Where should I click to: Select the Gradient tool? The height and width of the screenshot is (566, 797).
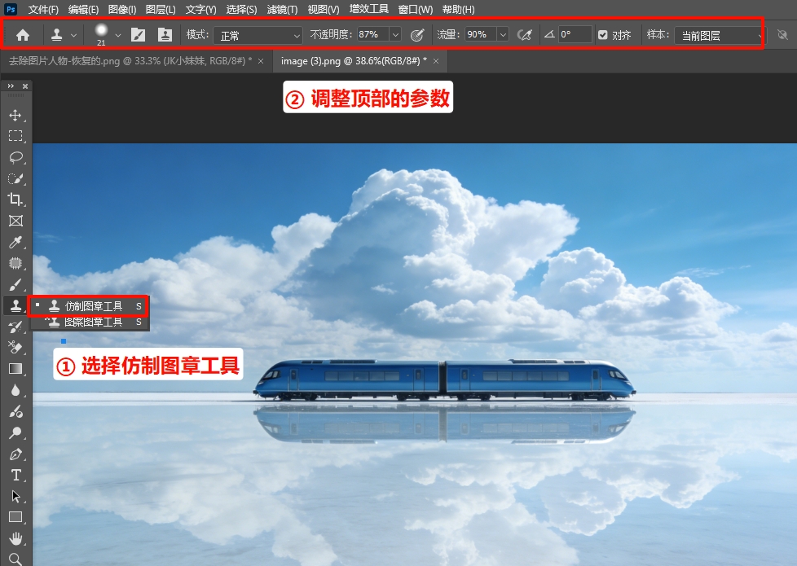click(x=16, y=369)
